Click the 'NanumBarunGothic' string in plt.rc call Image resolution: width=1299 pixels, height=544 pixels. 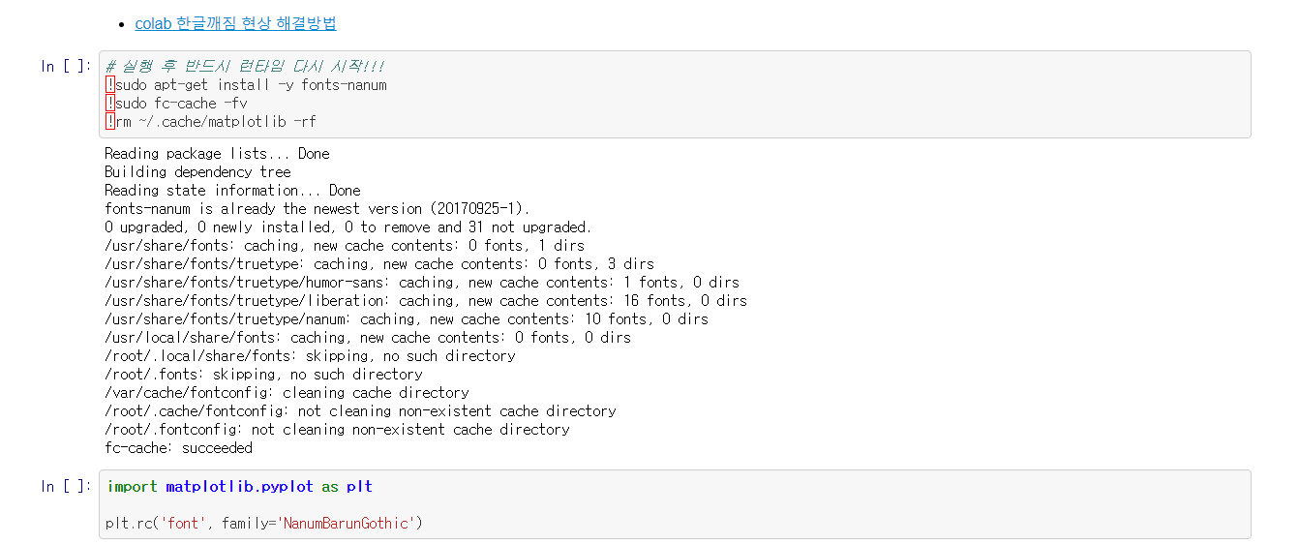point(347,523)
